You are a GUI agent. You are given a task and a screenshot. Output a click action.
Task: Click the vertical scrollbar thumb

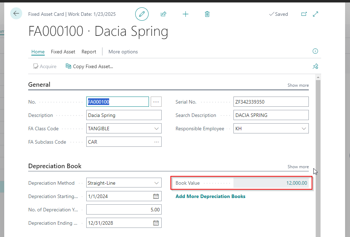click(x=318, y=158)
